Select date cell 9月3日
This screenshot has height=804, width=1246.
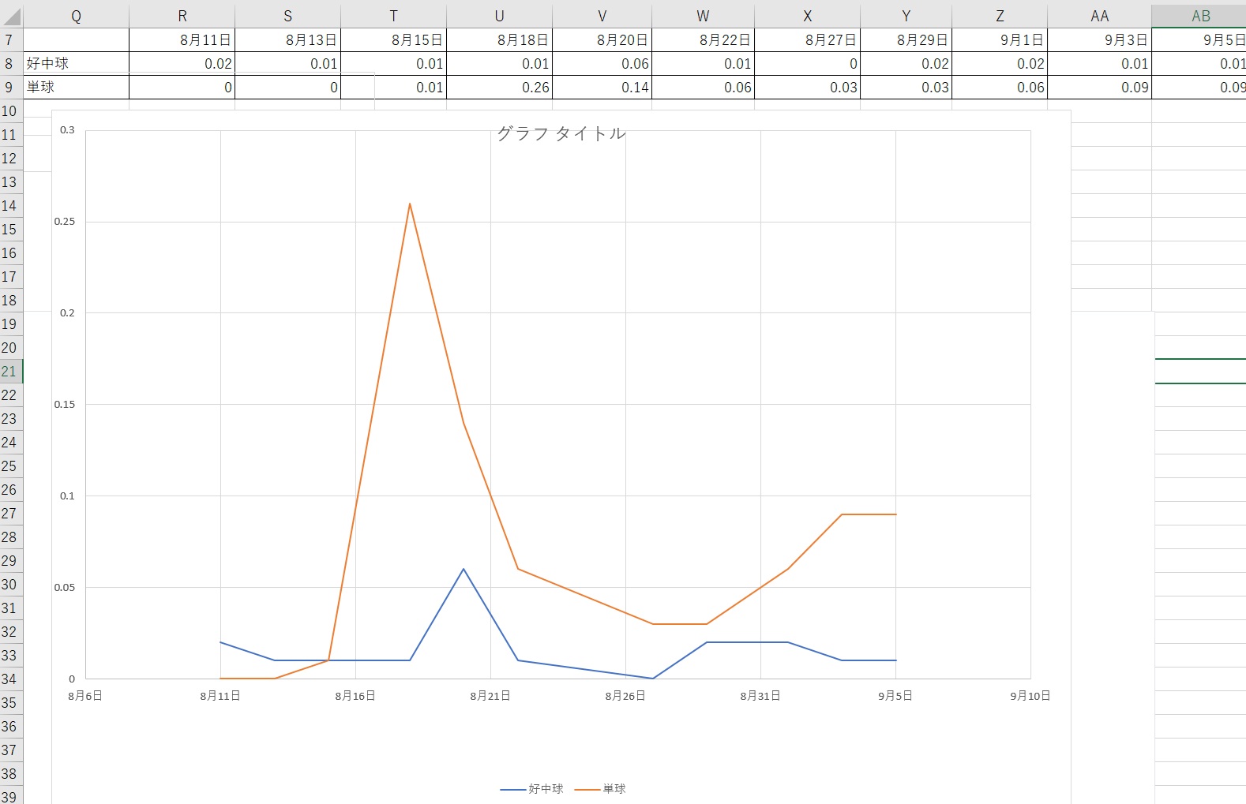1100,40
